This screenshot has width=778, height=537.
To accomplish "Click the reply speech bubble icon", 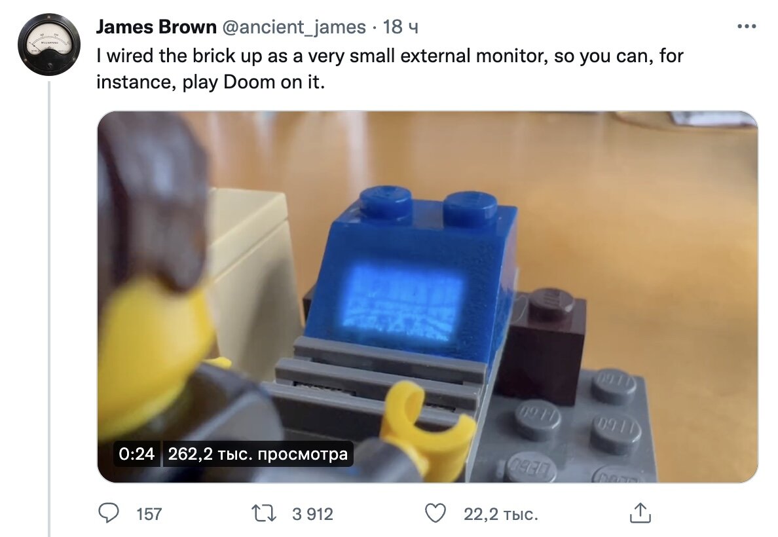I will point(109,513).
